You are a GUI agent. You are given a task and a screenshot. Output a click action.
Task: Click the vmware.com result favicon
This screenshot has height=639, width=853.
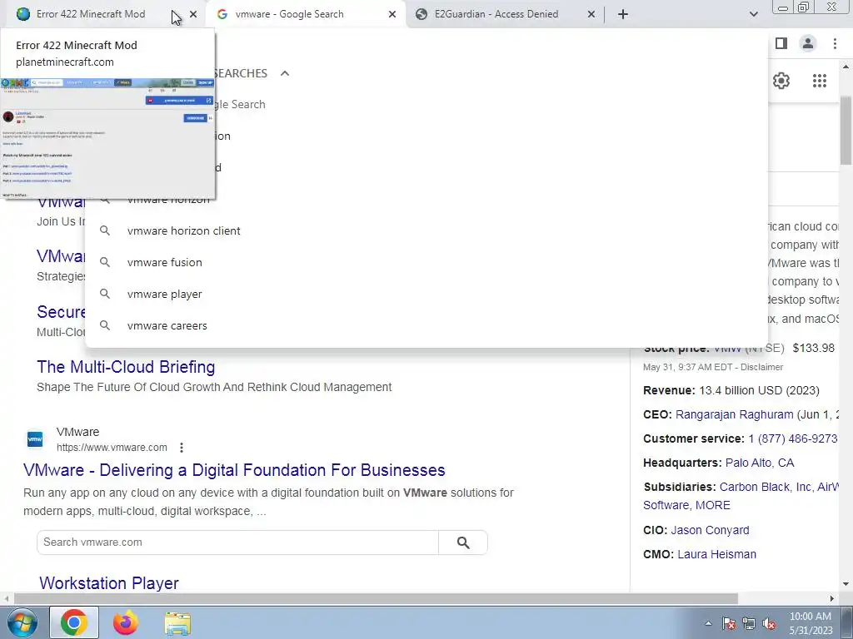[35, 439]
